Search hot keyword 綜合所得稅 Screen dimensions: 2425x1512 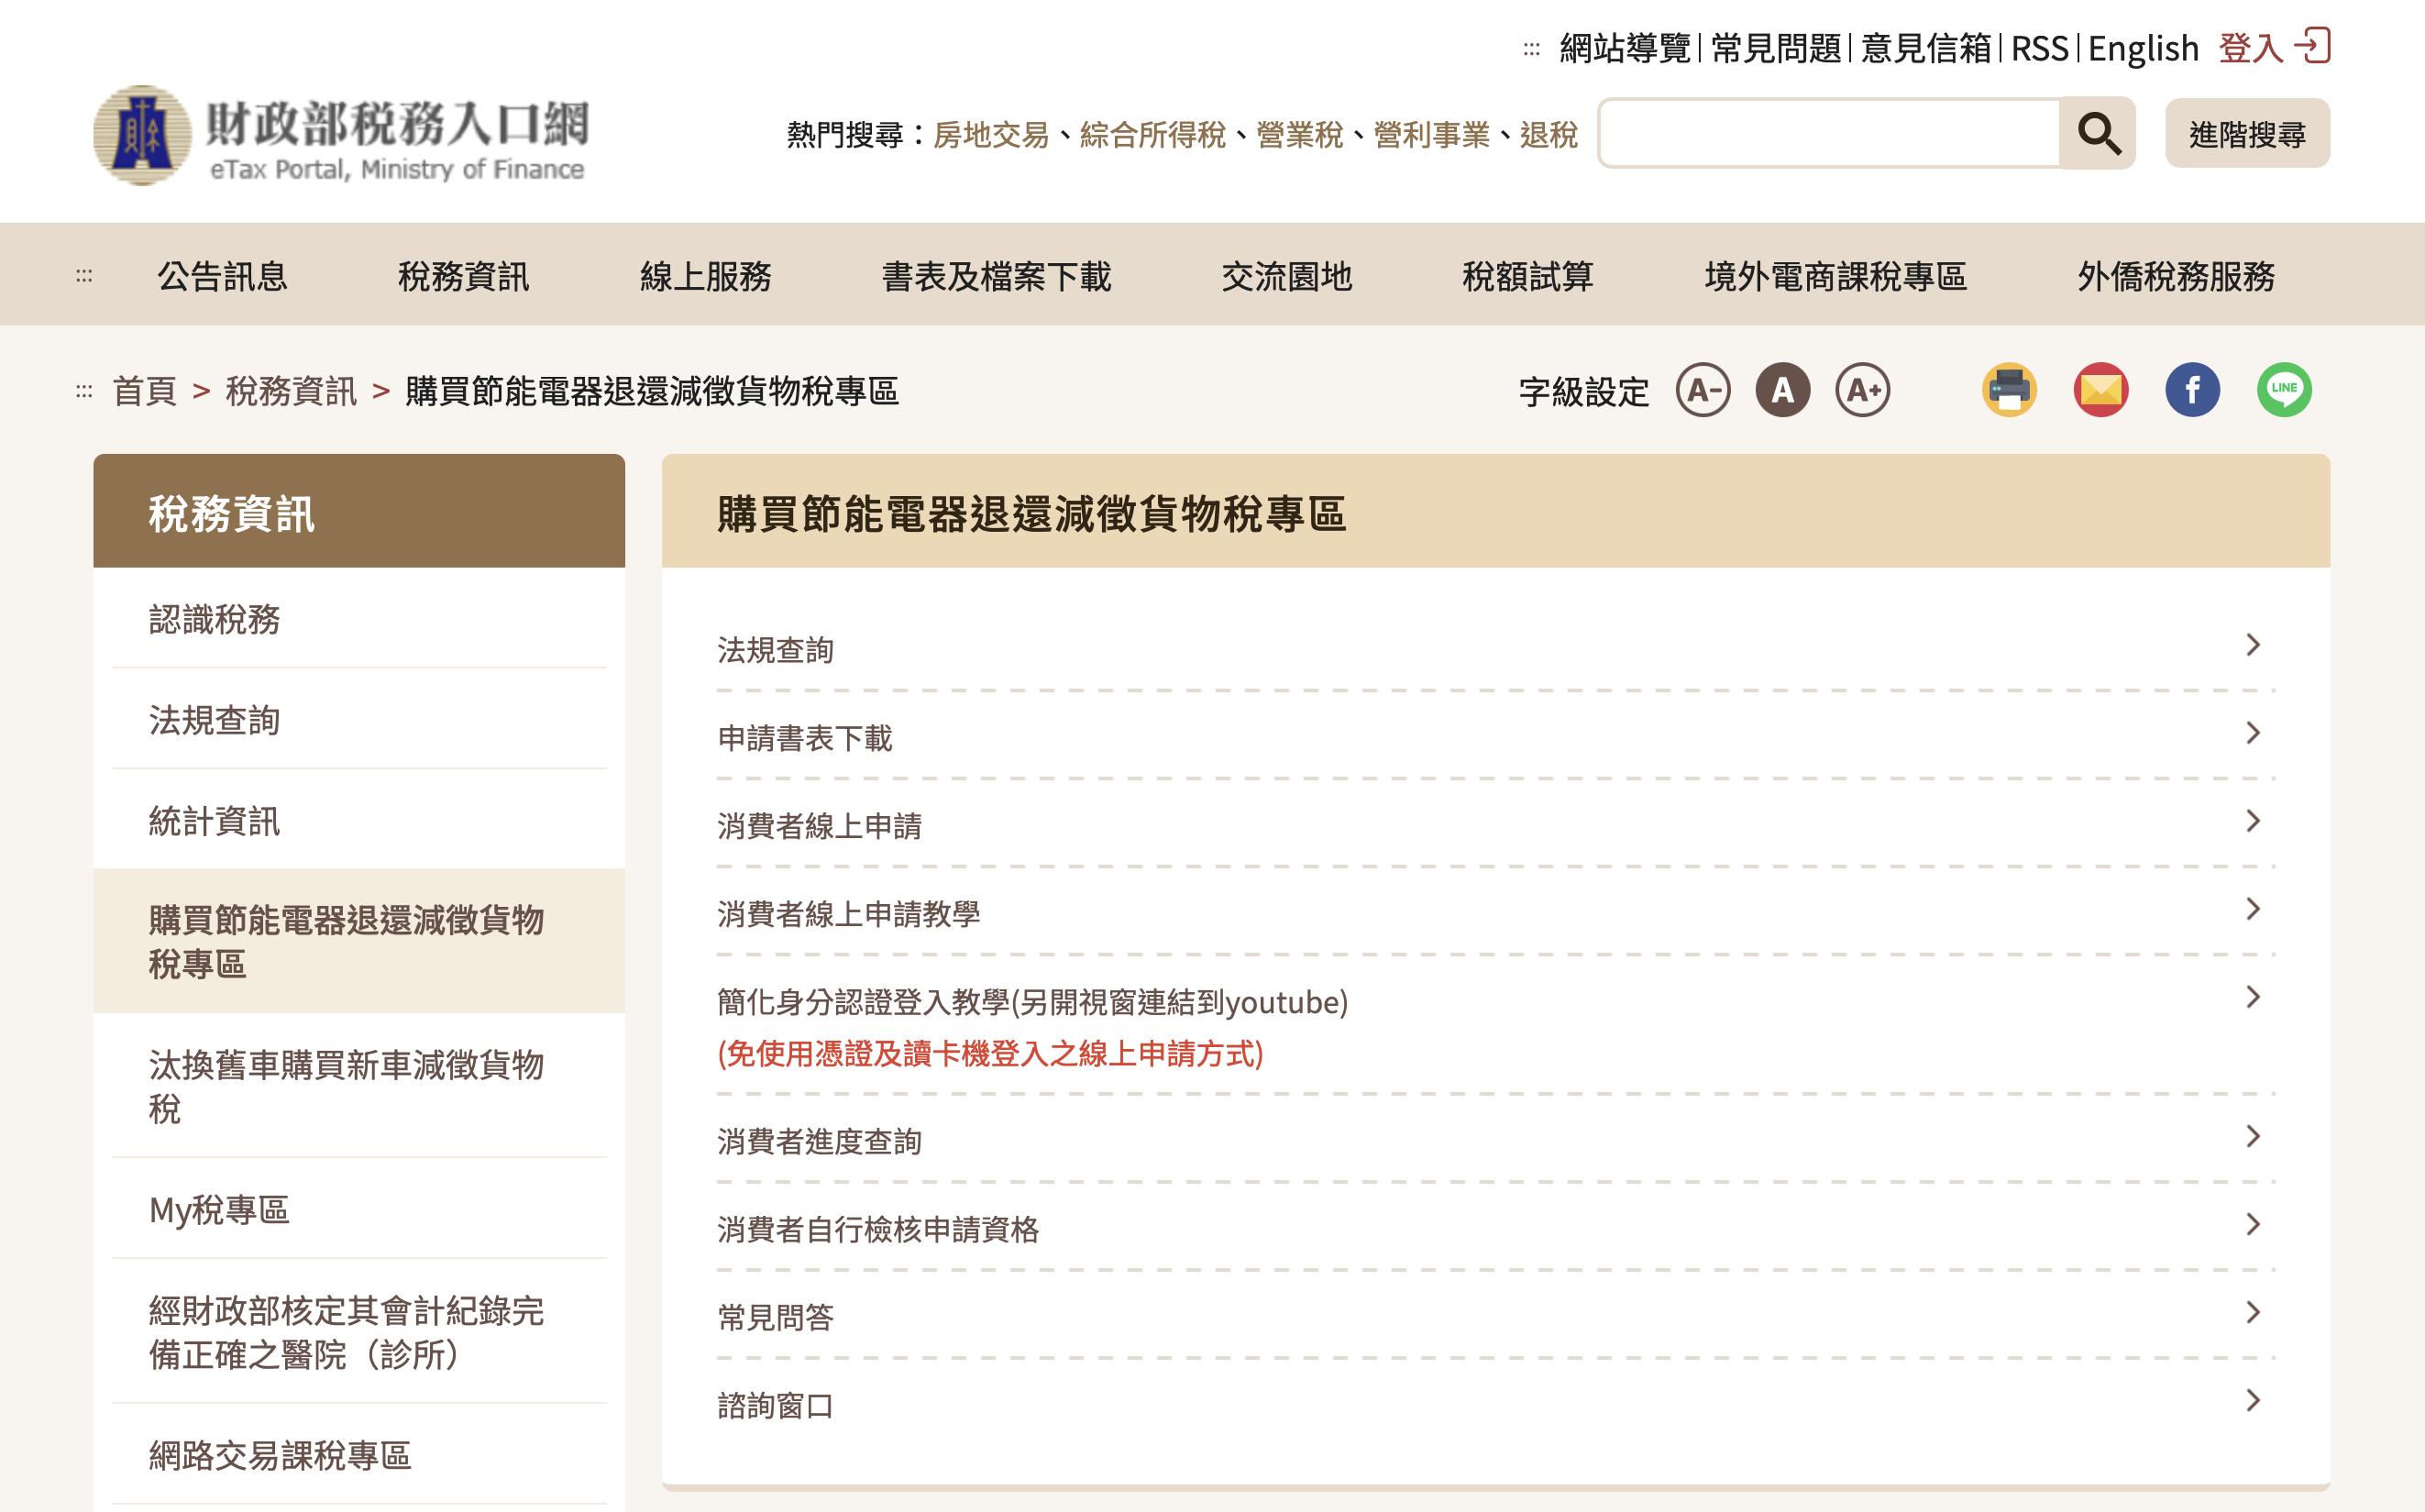[1152, 134]
